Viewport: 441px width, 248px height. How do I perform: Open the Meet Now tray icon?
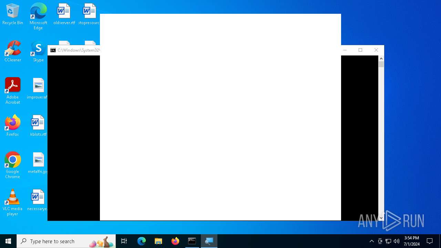pyautogui.click(x=380, y=241)
